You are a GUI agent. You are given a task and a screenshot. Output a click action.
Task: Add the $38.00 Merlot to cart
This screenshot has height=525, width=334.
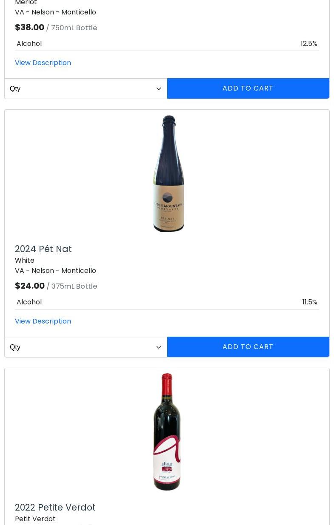(x=248, y=88)
